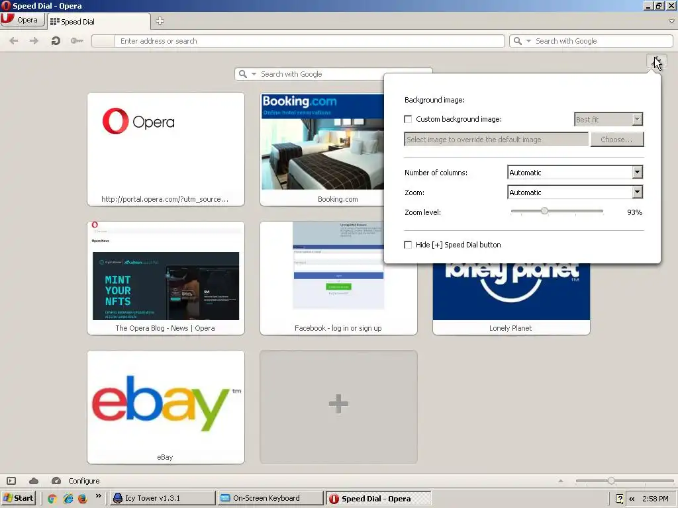Click Speed Dial - Opera taskbar button
This screenshot has width=678, height=508.
coord(378,499)
